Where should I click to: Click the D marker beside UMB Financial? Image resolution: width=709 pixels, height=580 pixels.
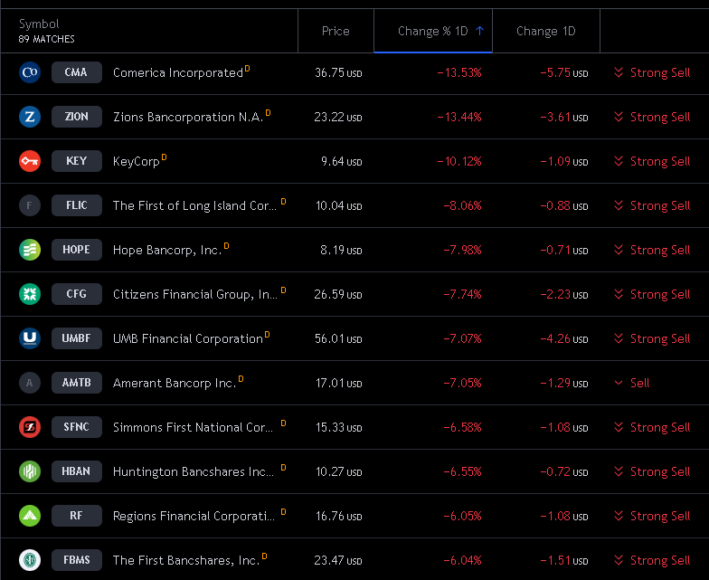point(268,335)
